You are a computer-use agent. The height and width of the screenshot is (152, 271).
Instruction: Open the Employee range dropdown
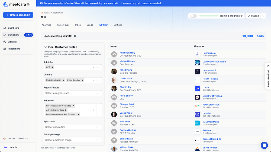click(73, 140)
